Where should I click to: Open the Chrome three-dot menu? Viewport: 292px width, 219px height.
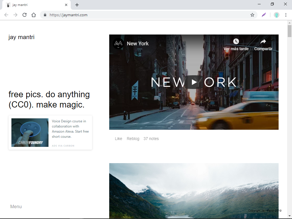coord(286,15)
